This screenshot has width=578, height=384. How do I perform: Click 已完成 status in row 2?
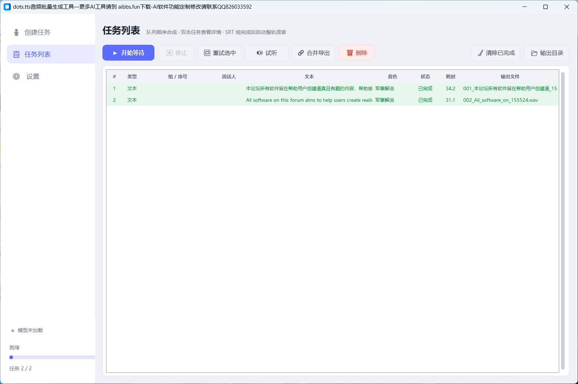(x=425, y=100)
